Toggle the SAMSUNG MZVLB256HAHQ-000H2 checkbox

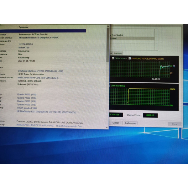[x=130, y=58]
